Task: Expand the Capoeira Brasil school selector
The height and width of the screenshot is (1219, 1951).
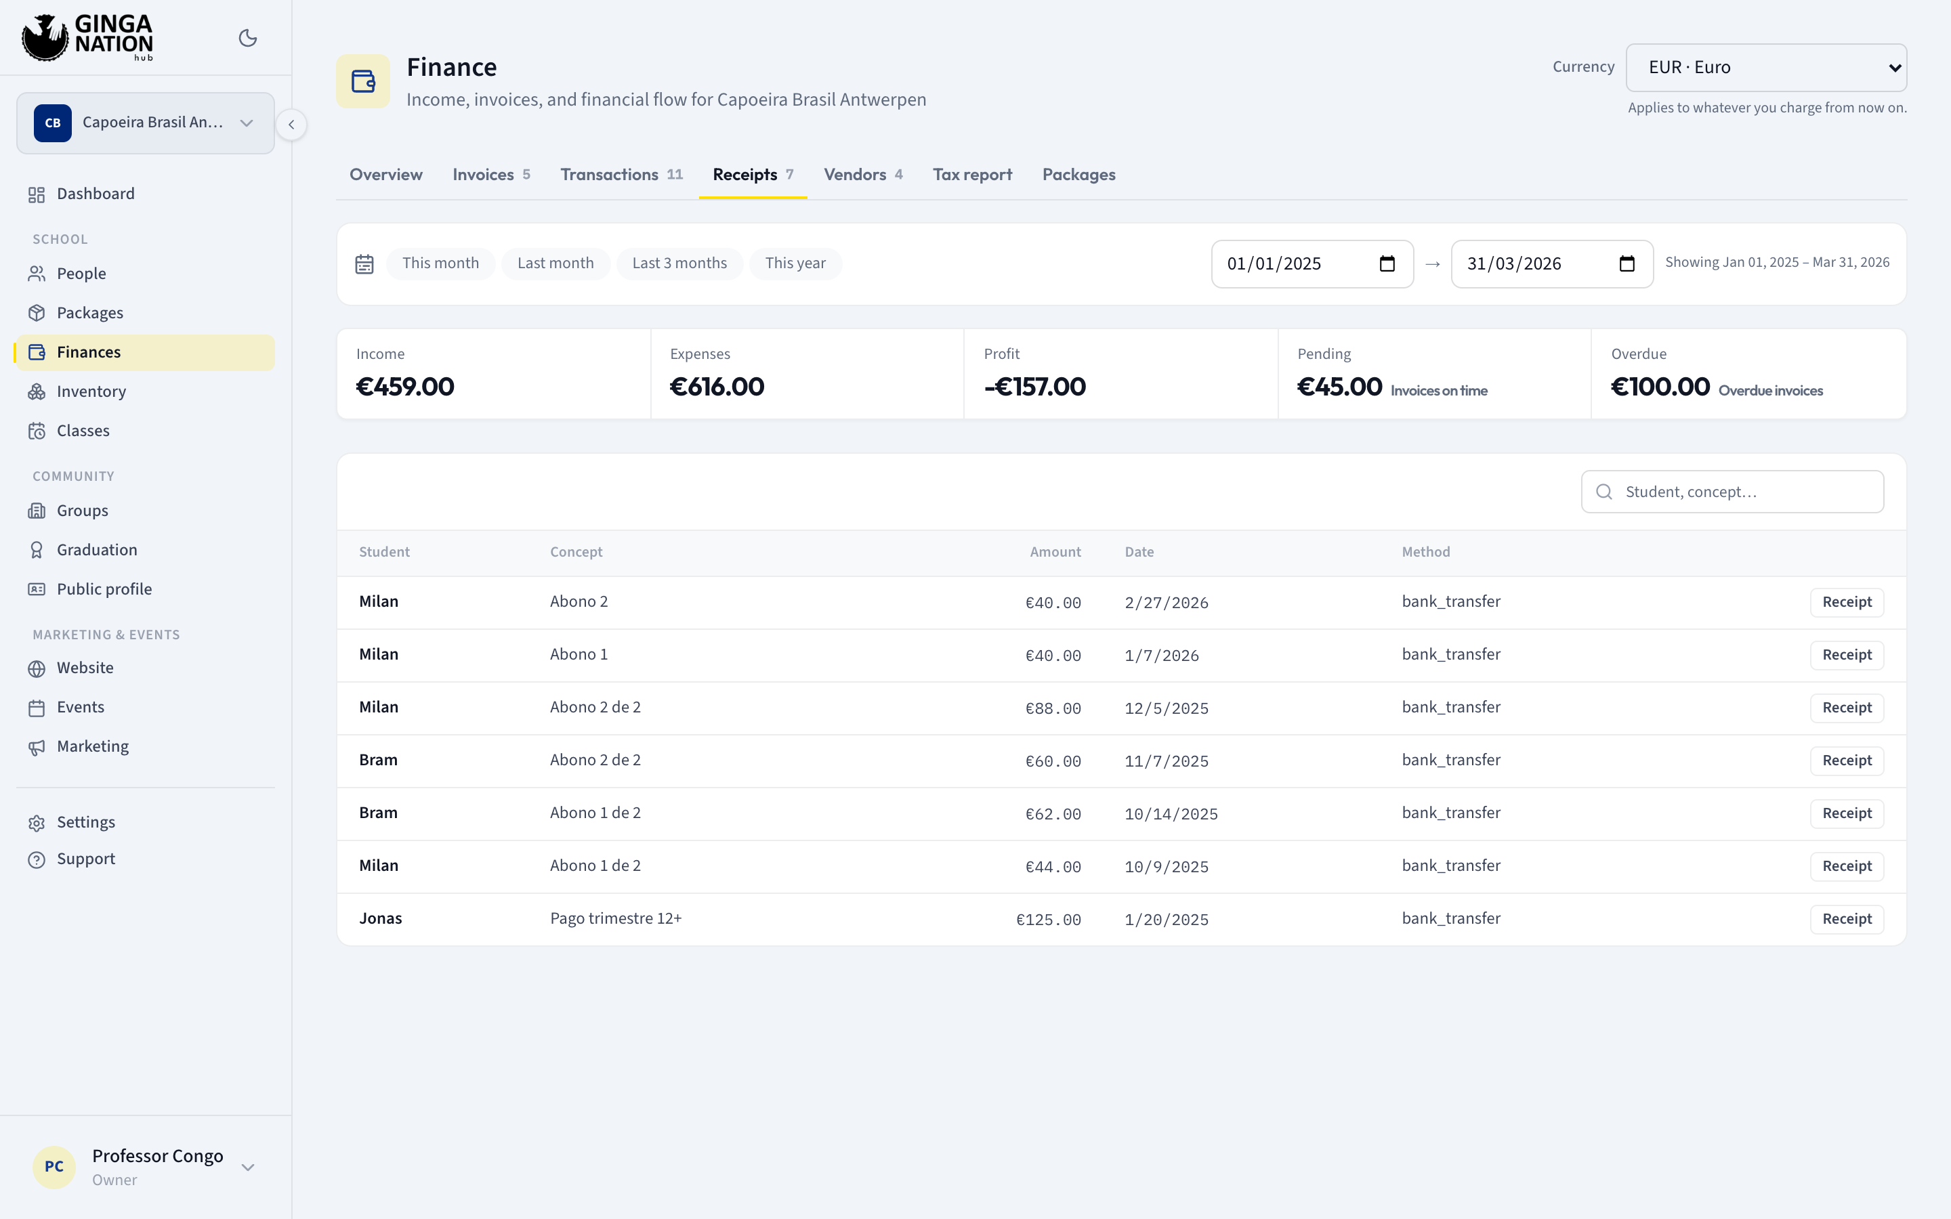Action: click(x=146, y=123)
